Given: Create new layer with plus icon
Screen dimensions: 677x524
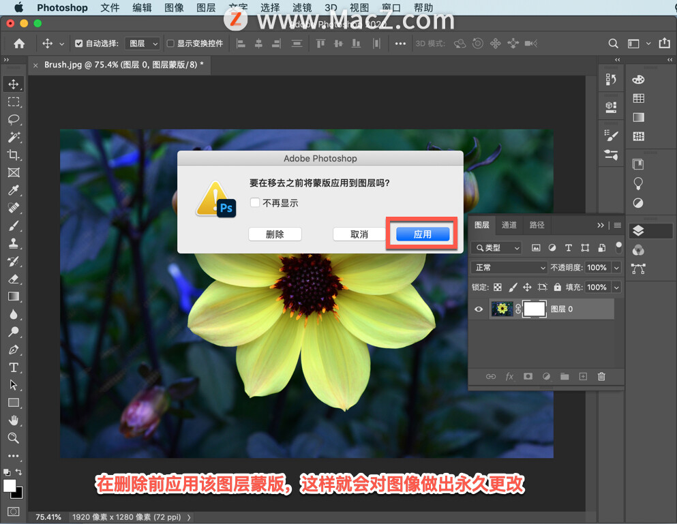Looking at the screenshot, I should point(583,376).
